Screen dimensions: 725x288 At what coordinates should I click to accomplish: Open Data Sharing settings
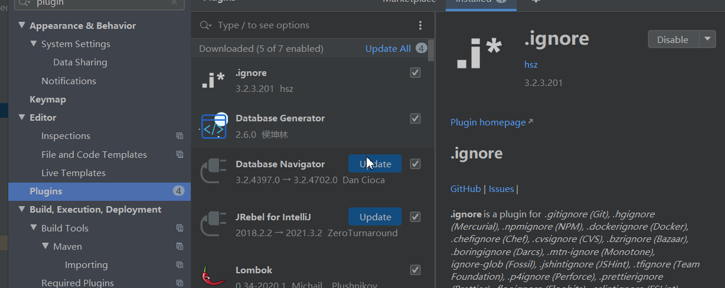80,62
